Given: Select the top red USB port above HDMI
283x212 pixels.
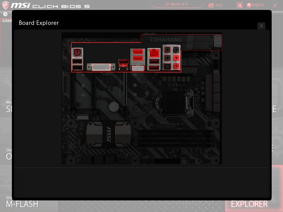Looking at the screenshot, I should [138, 52].
